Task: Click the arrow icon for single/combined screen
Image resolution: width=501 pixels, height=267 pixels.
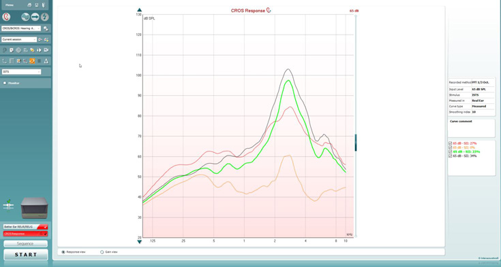Action: click(x=35, y=17)
